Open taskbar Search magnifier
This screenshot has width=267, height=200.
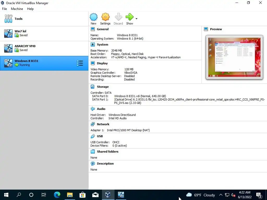[19, 195]
